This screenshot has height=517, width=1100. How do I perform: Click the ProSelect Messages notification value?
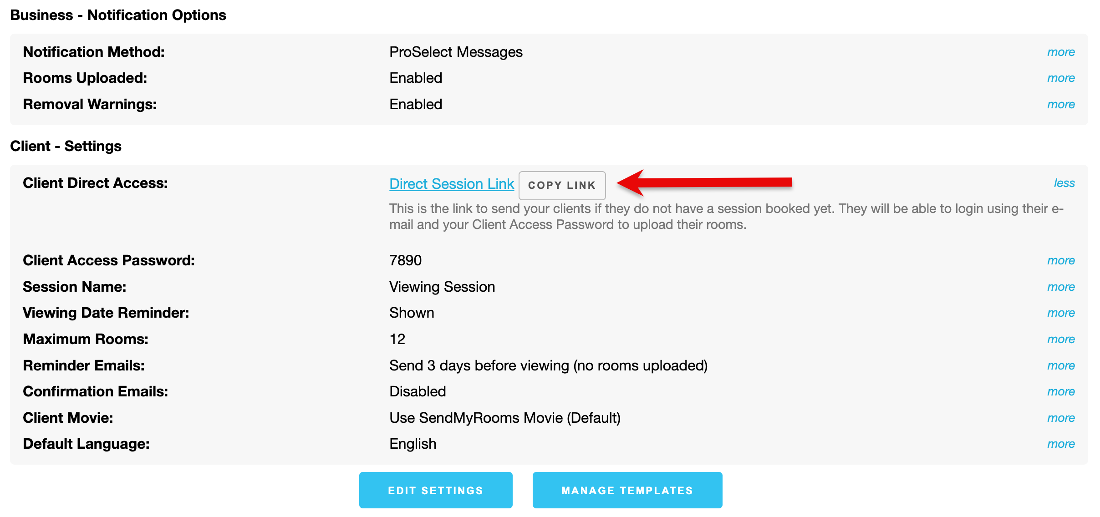click(x=456, y=52)
